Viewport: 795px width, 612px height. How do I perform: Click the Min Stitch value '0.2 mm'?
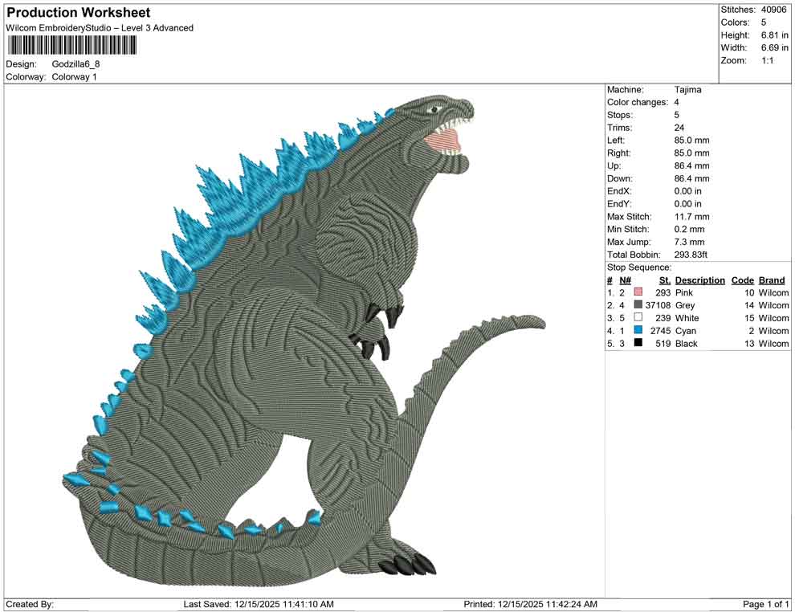coord(690,229)
